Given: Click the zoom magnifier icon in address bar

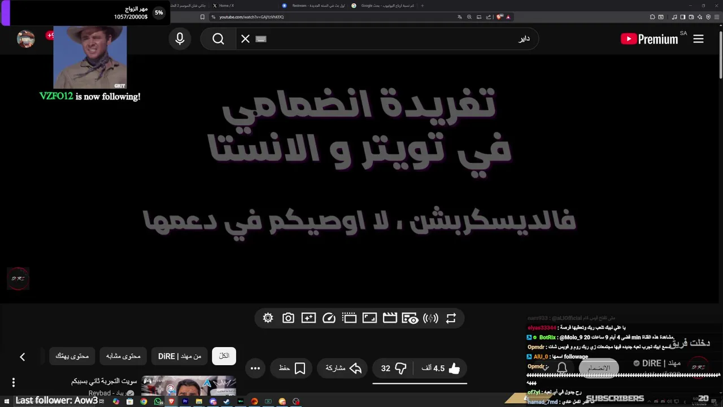Looking at the screenshot, I should click(x=469, y=17).
